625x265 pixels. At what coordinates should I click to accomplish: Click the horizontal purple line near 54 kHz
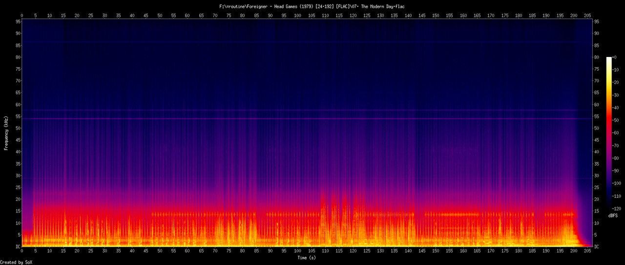(306, 119)
